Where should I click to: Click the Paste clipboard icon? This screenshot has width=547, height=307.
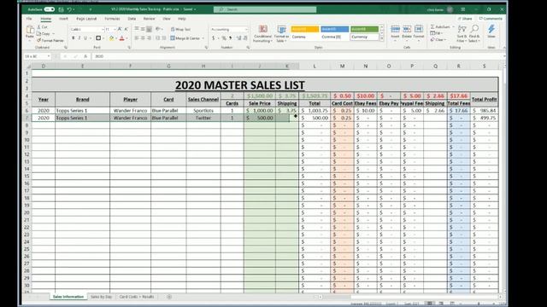(x=30, y=30)
